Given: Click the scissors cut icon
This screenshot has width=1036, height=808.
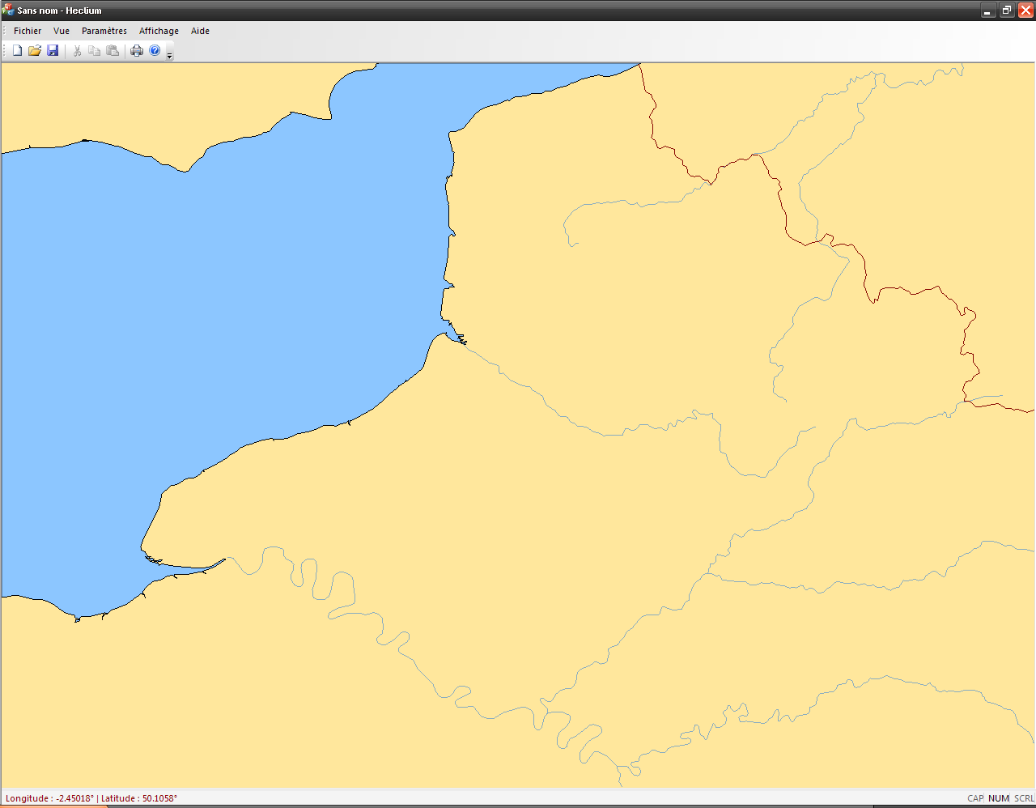Looking at the screenshot, I should 77,51.
